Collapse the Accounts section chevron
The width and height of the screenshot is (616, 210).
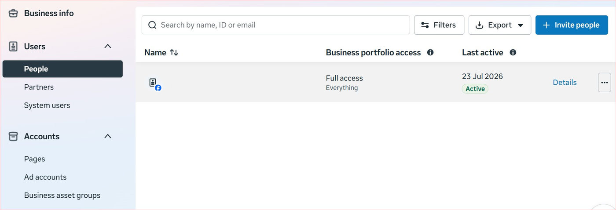pyautogui.click(x=108, y=137)
